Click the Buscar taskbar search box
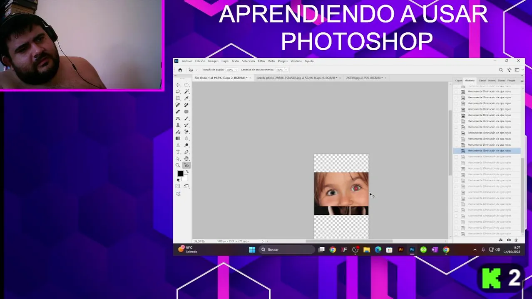 click(x=287, y=250)
